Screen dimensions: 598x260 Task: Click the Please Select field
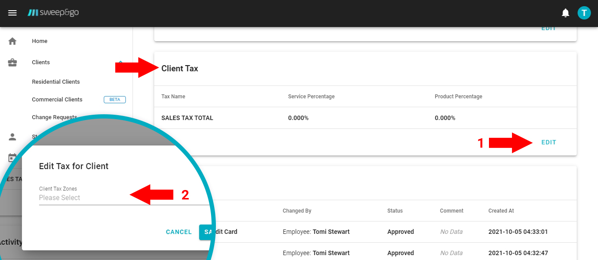pos(60,198)
